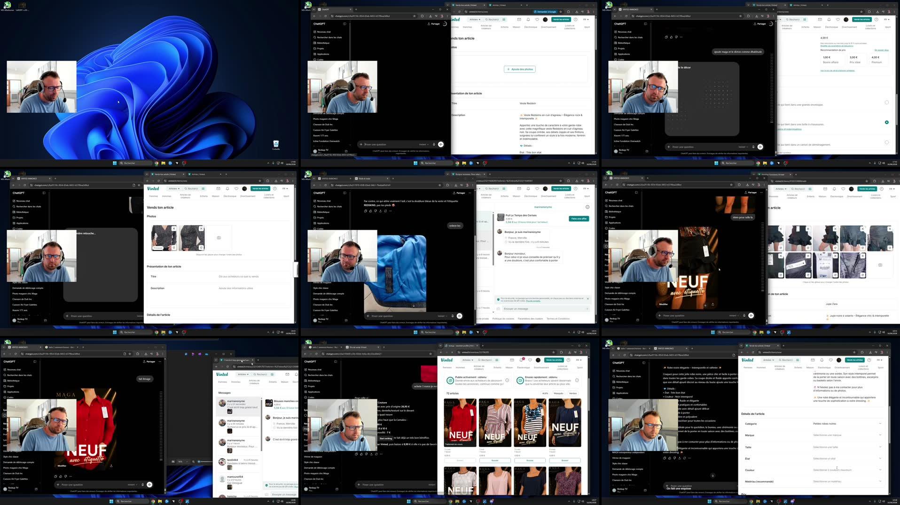Open the info icon beside Publie activement
900x505 pixels.
(x=507, y=380)
